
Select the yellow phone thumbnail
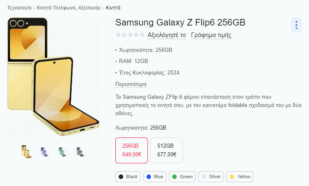(x=27, y=152)
